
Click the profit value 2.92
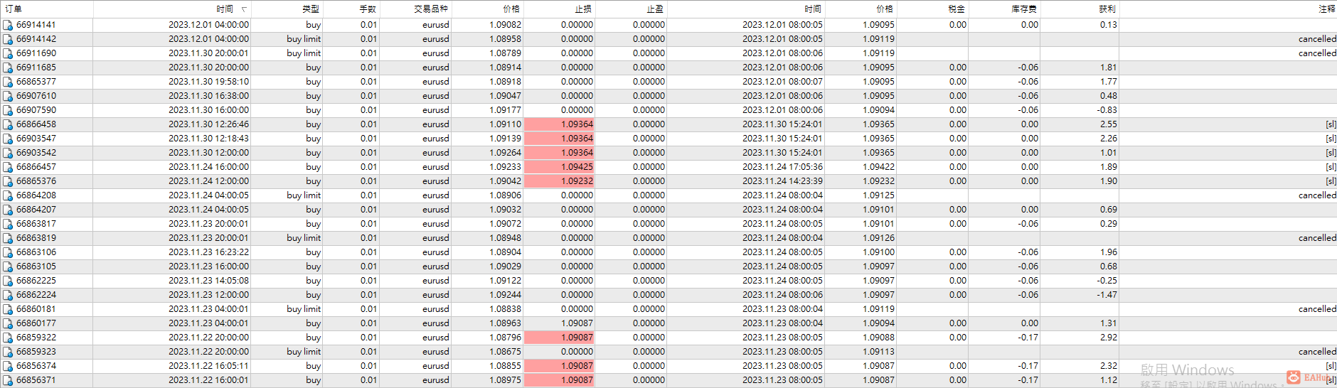pyautogui.click(x=1109, y=338)
